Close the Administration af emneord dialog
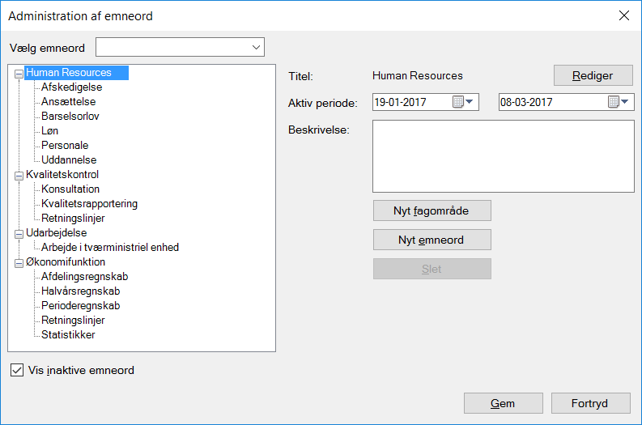This screenshot has width=642, height=425. 624,15
